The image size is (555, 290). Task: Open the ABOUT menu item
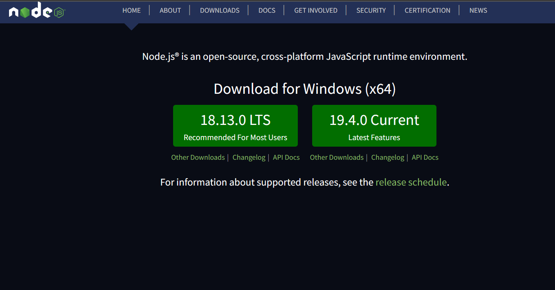pos(170,10)
